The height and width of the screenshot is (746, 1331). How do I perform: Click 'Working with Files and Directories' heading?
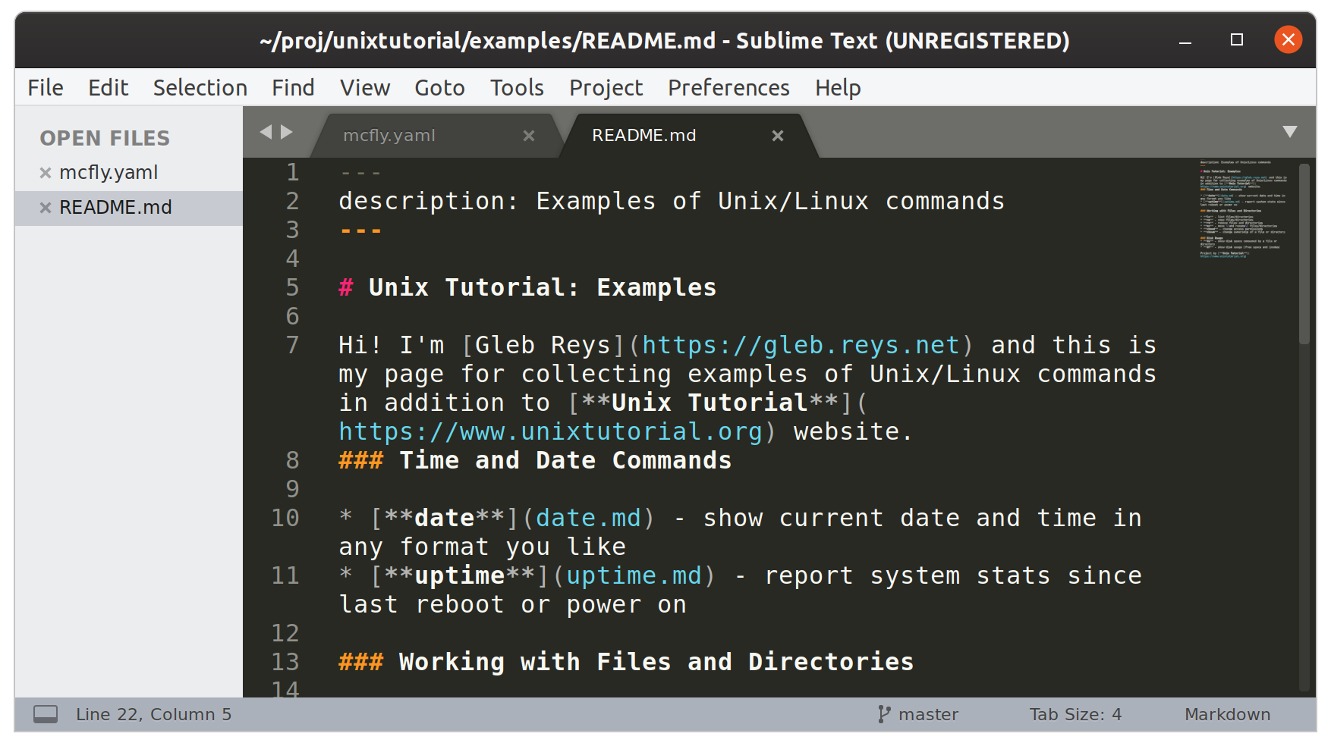(656, 663)
